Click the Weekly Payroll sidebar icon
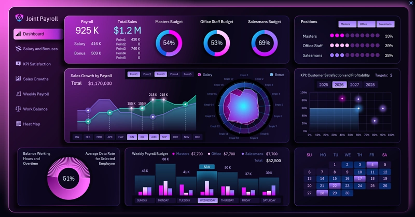This screenshot has width=415, height=217. tap(18, 94)
